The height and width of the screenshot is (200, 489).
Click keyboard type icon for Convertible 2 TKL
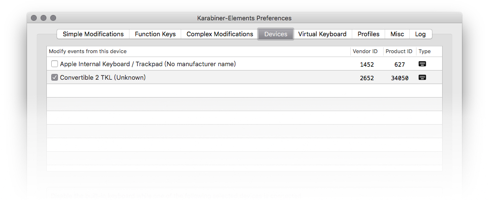click(422, 77)
